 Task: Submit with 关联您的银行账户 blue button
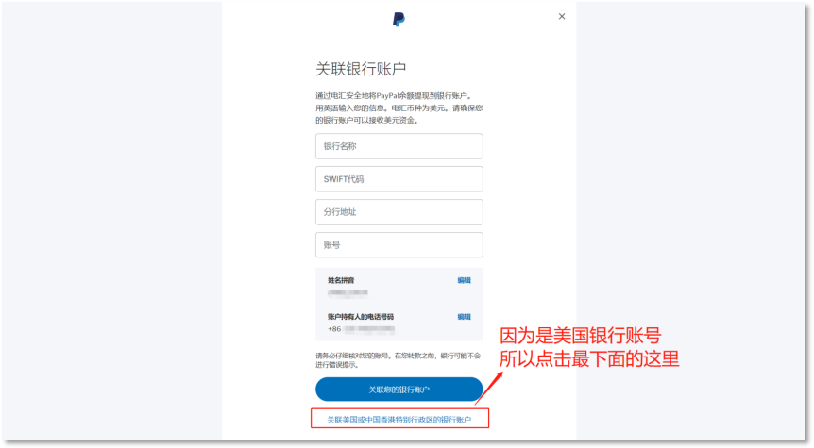399,390
